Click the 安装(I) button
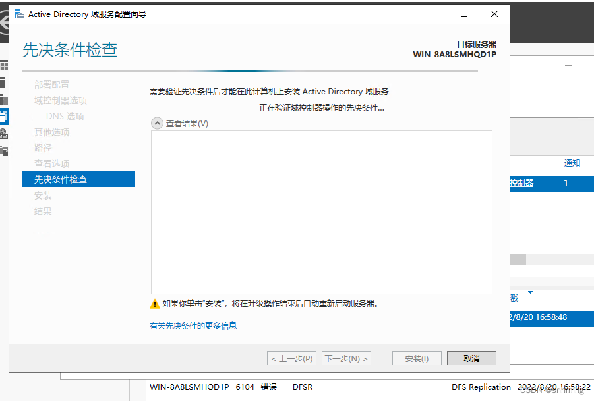 (417, 358)
